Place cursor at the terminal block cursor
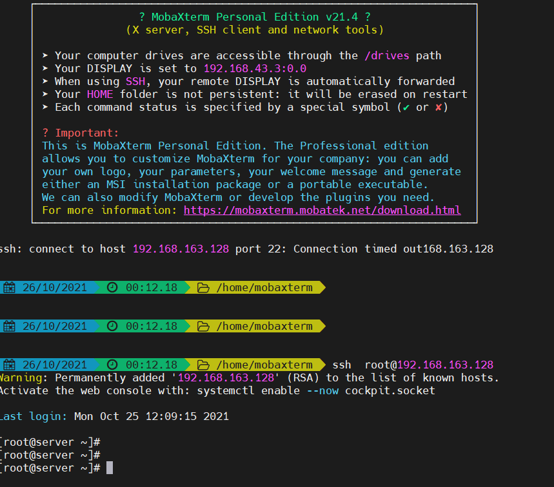This screenshot has height=487, width=554. [110, 468]
